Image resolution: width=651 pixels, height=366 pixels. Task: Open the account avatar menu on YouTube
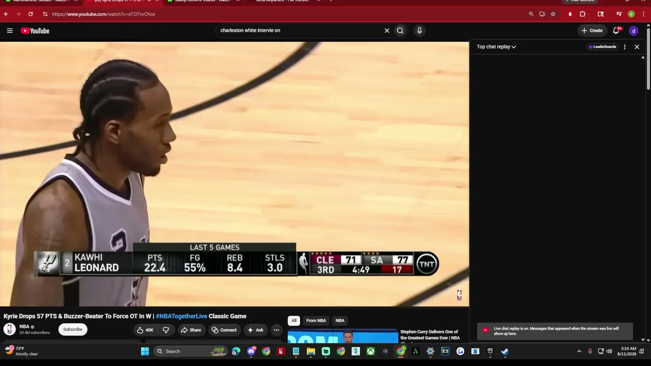[633, 30]
